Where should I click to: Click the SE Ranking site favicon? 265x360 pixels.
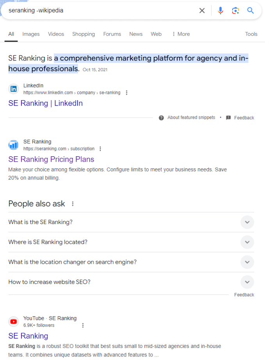point(13,145)
